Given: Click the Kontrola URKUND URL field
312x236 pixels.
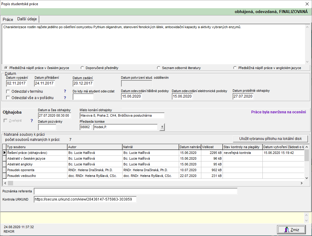Looking at the screenshot, I should (x=85, y=199).
